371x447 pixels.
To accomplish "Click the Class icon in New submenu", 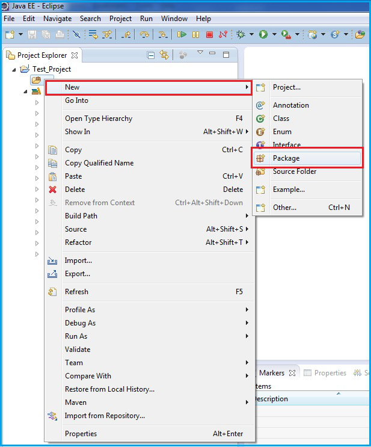I will coord(260,119).
